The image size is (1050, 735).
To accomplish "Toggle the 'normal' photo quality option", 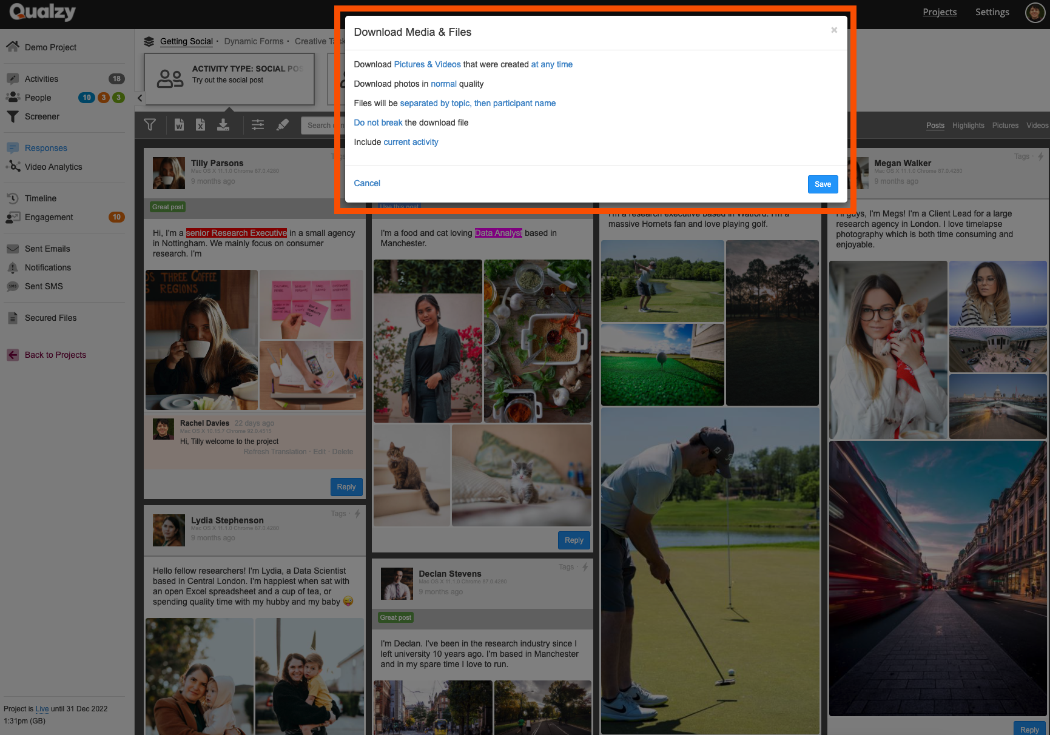I will click(443, 84).
